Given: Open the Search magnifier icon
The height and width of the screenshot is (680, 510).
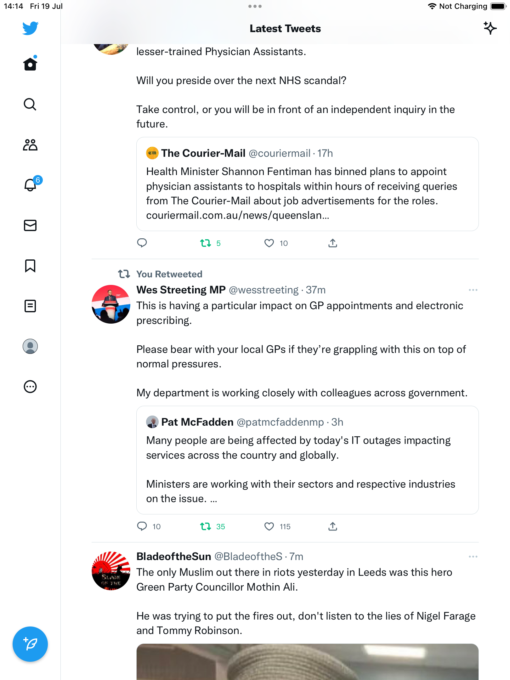Looking at the screenshot, I should [x=30, y=105].
